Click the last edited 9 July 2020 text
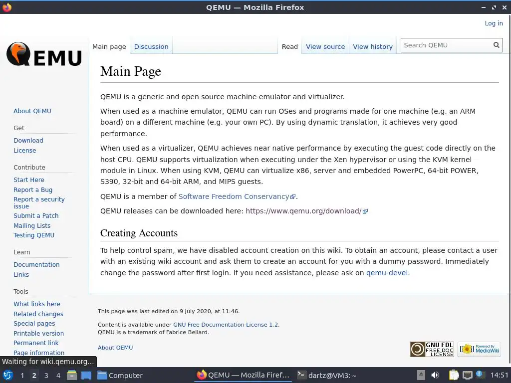The image size is (511, 383). click(x=169, y=311)
